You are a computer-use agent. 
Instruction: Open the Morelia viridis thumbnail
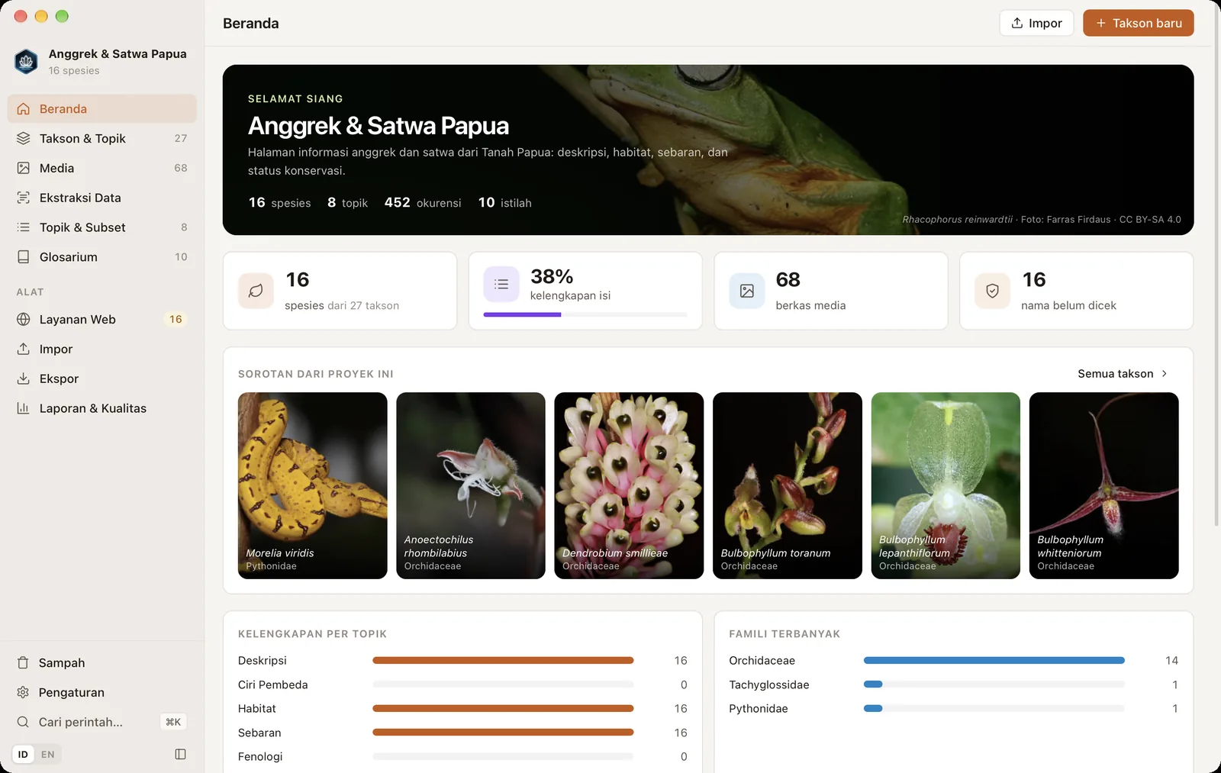[313, 485]
